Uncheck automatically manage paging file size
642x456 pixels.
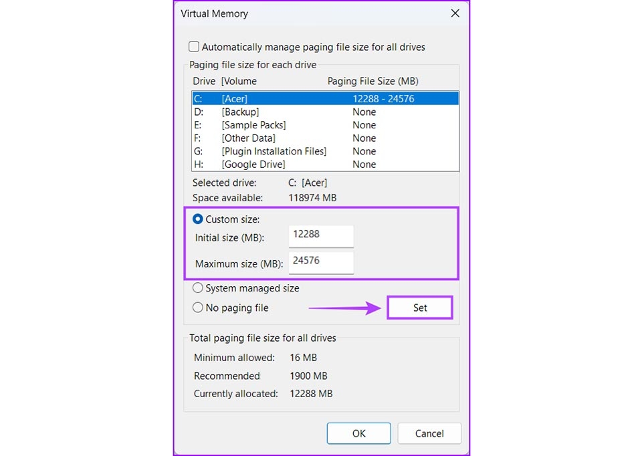194,47
